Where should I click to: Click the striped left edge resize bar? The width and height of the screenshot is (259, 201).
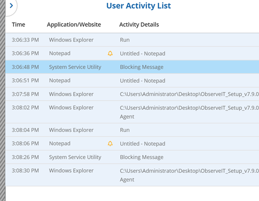point(2,100)
